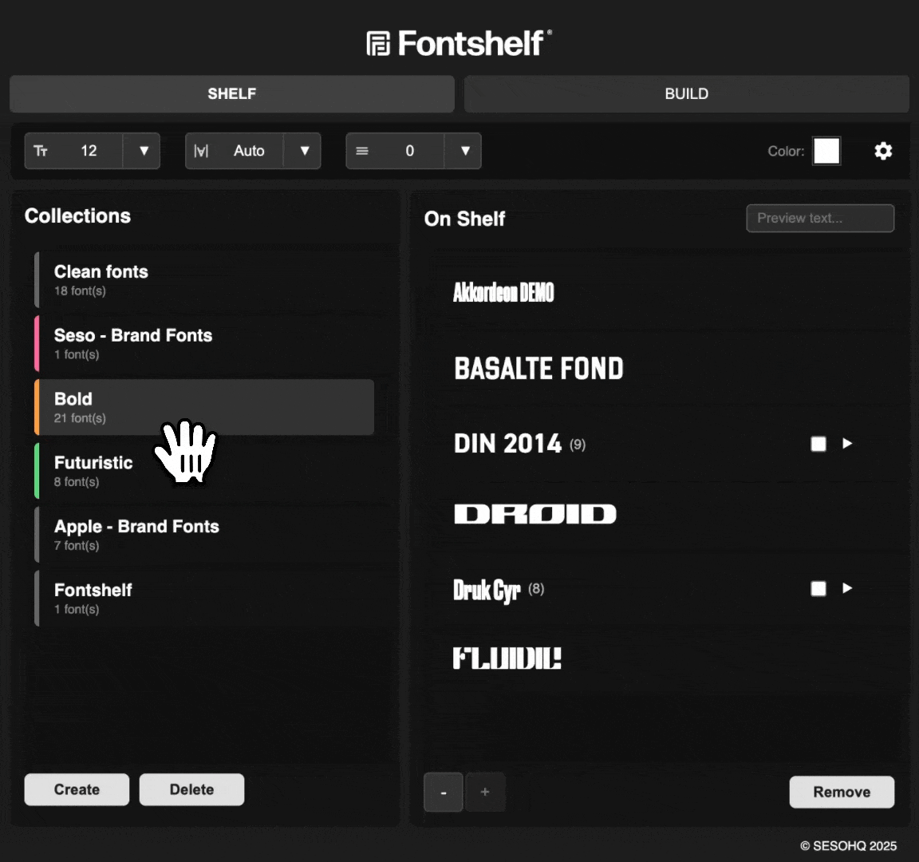The image size is (919, 862).
Task: Open the settings gear icon
Action: point(883,151)
